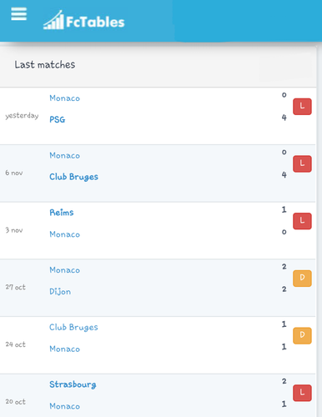Open the hamburger menu
322x417 pixels.
19,14
